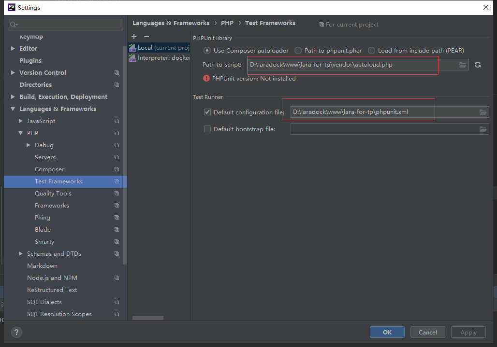Screen dimensions: 497x347
Task: Browse for default bootstrap file
Action: click(482, 129)
